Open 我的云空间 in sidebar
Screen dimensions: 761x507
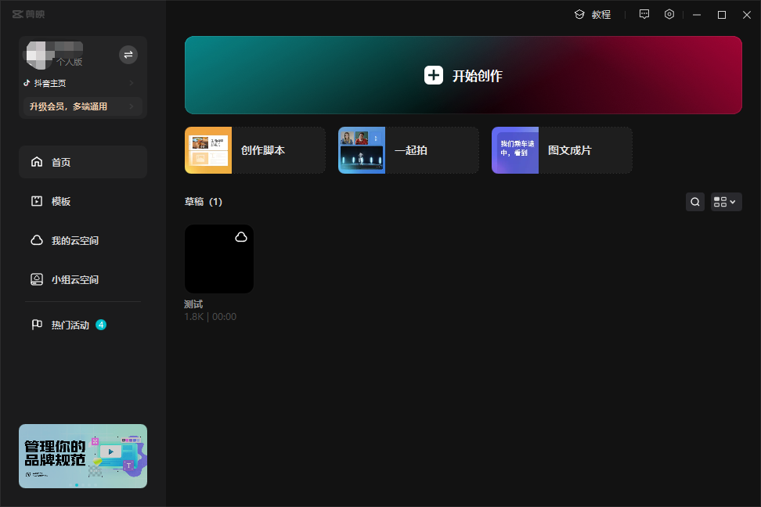click(x=83, y=240)
